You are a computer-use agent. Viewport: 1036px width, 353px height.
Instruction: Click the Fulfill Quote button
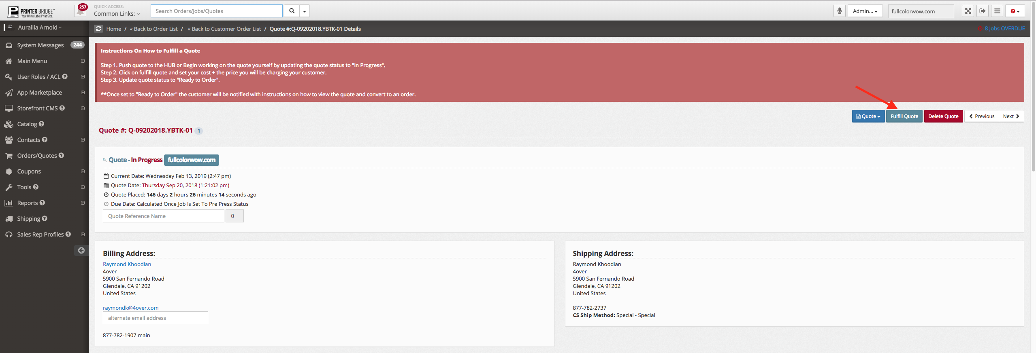[904, 116]
